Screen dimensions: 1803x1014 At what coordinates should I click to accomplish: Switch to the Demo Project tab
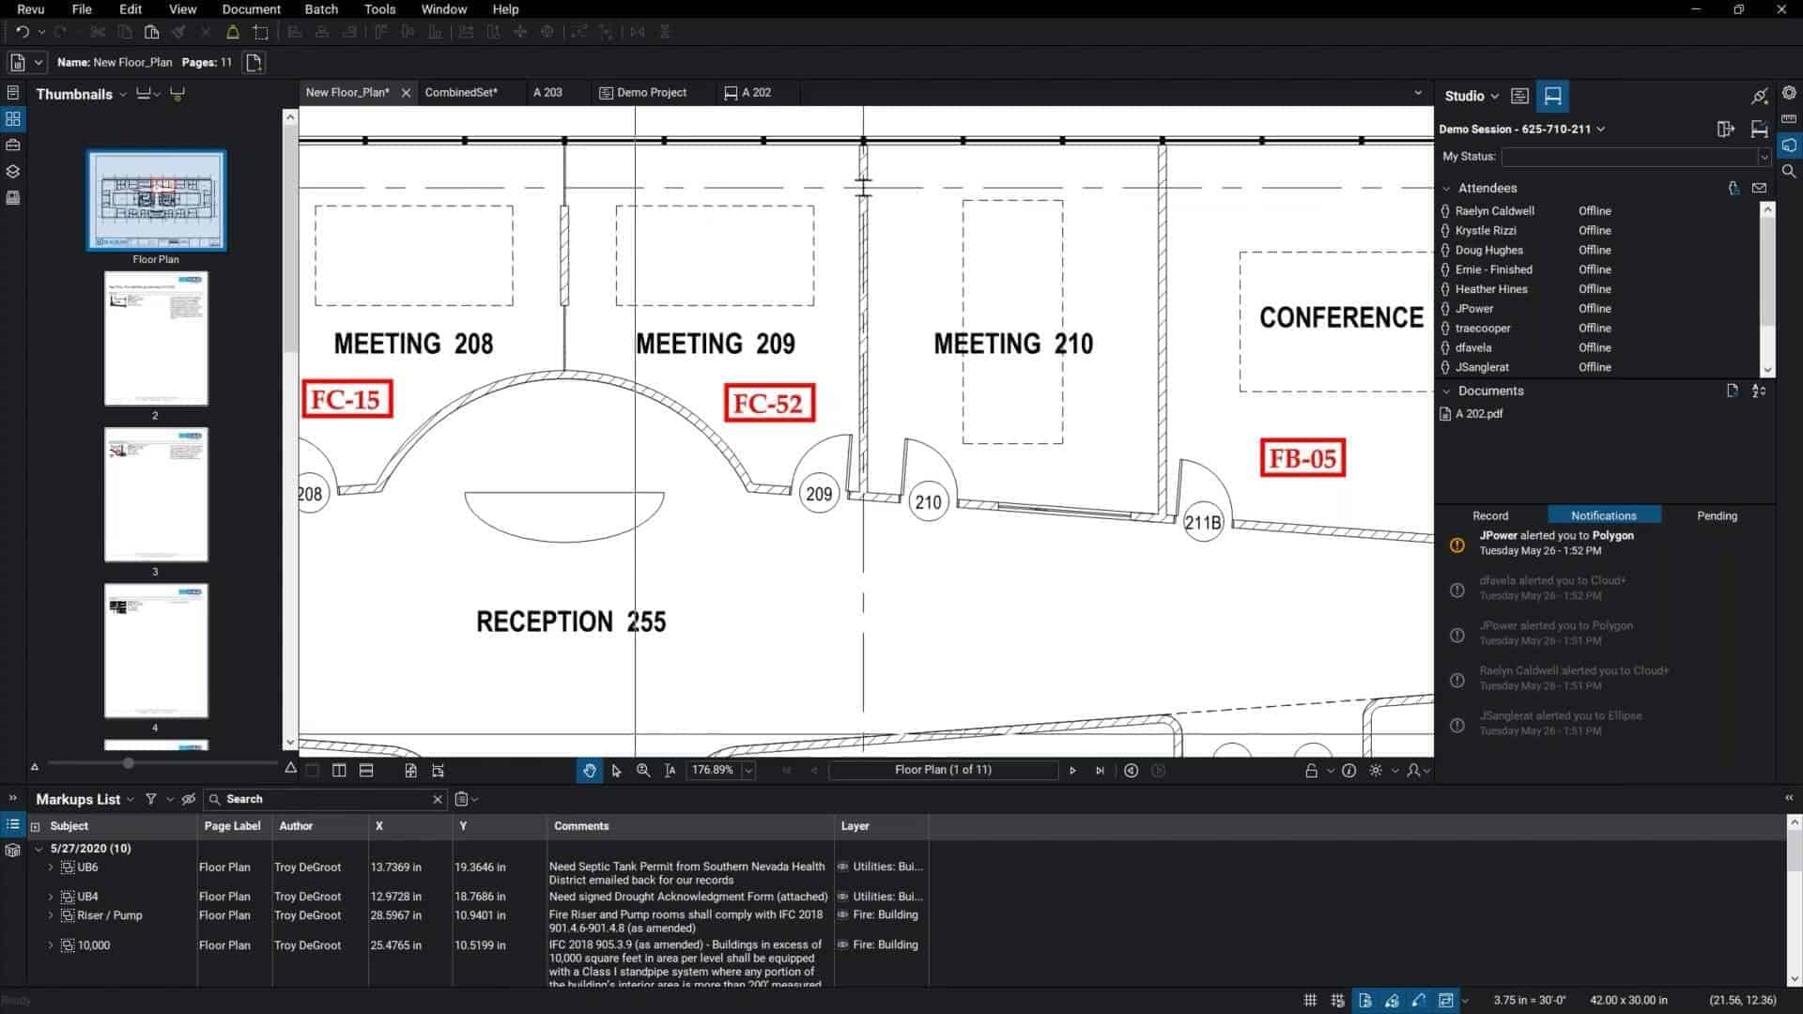[x=643, y=92]
